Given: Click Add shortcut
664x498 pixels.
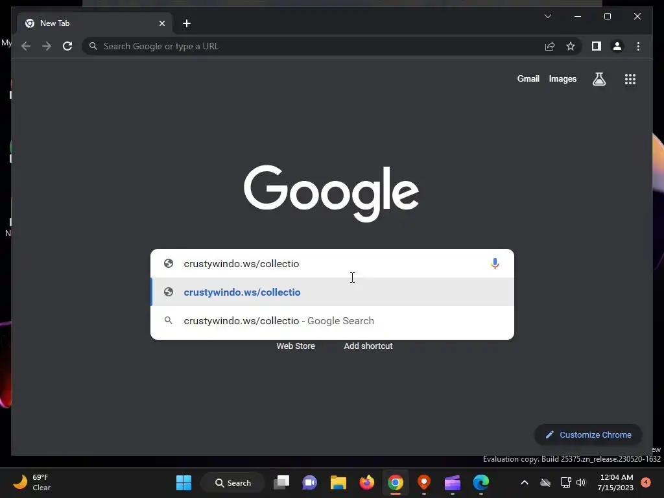Looking at the screenshot, I should pos(368,346).
